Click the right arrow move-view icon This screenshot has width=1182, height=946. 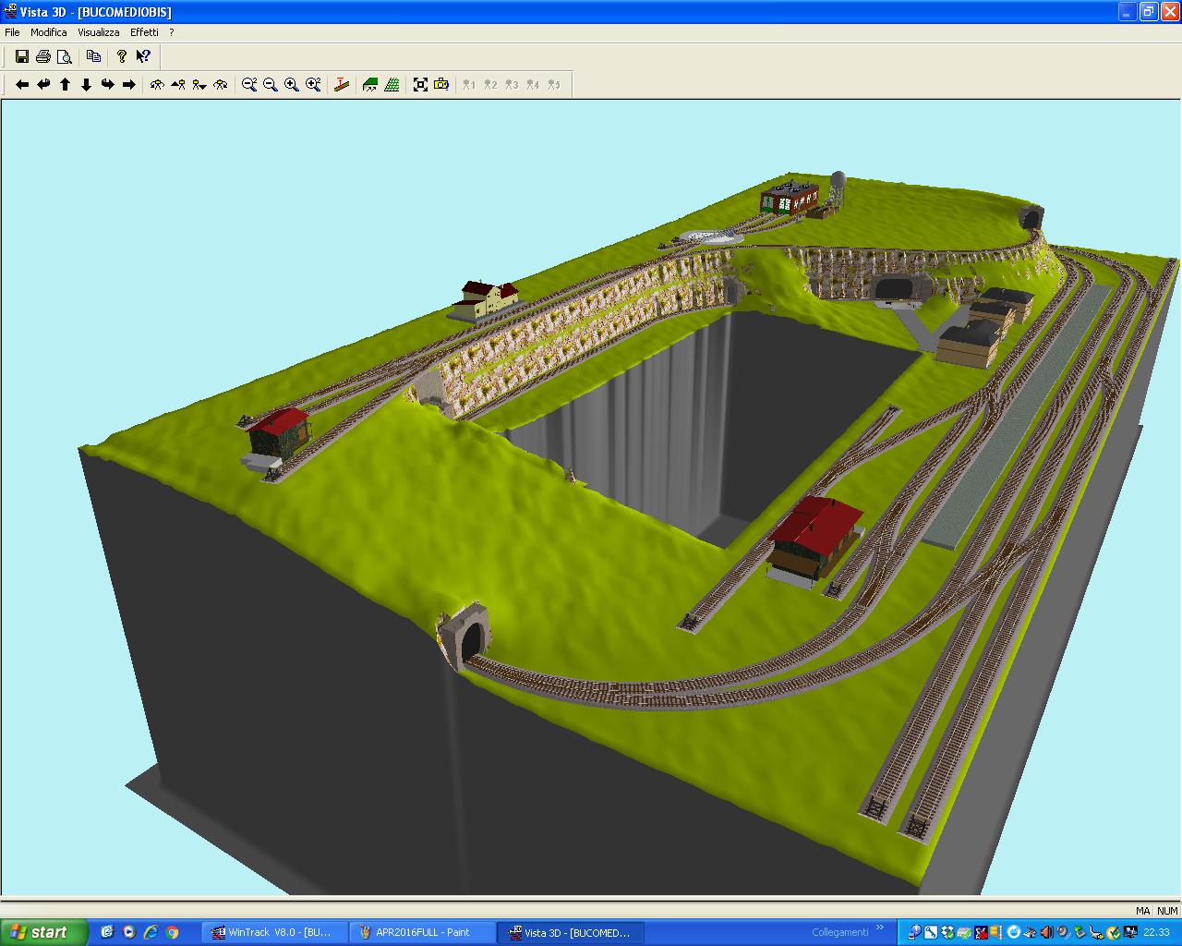(x=128, y=85)
